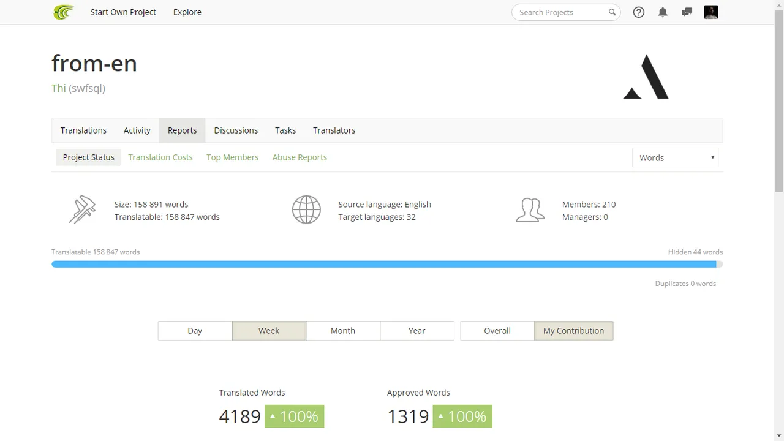The height and width of the screenshot is (441, 784).
Task: Click 'Duplicates 0 words' label
Action: (685, 284)
